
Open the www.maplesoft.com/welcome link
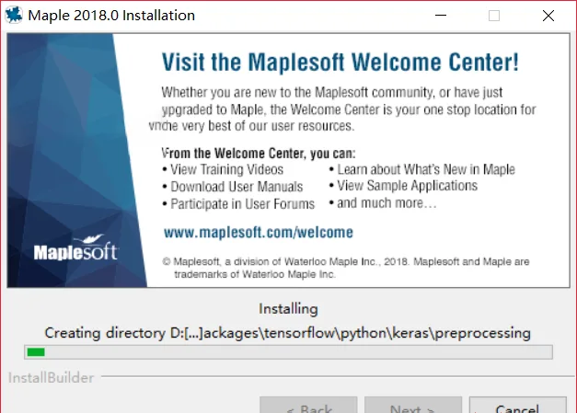259,233
